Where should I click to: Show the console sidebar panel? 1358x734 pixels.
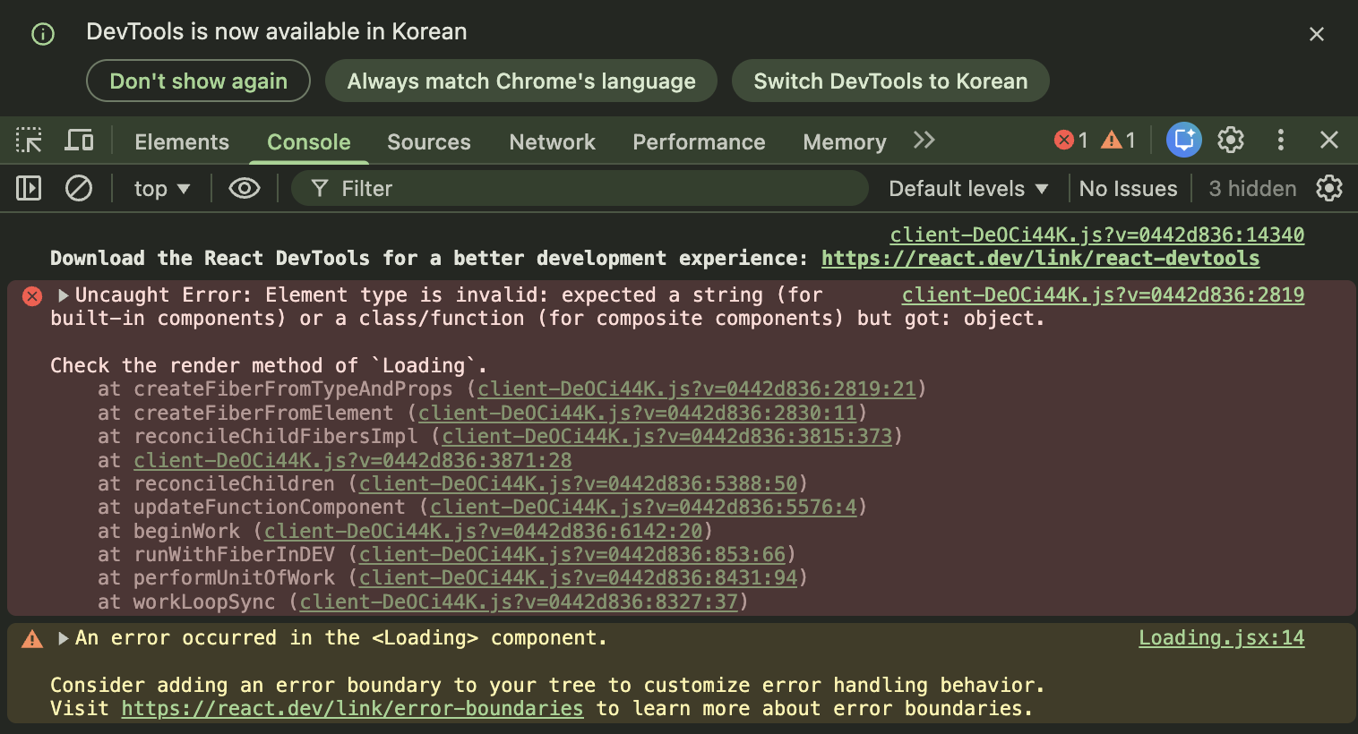28,188
